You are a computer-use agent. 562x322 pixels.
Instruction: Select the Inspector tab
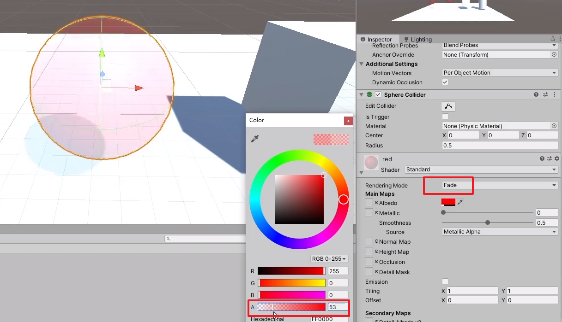pos(378,39)
